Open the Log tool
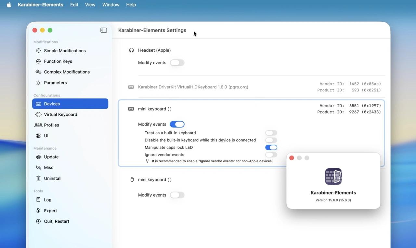416x248 pixels. [x=47, y=200]
